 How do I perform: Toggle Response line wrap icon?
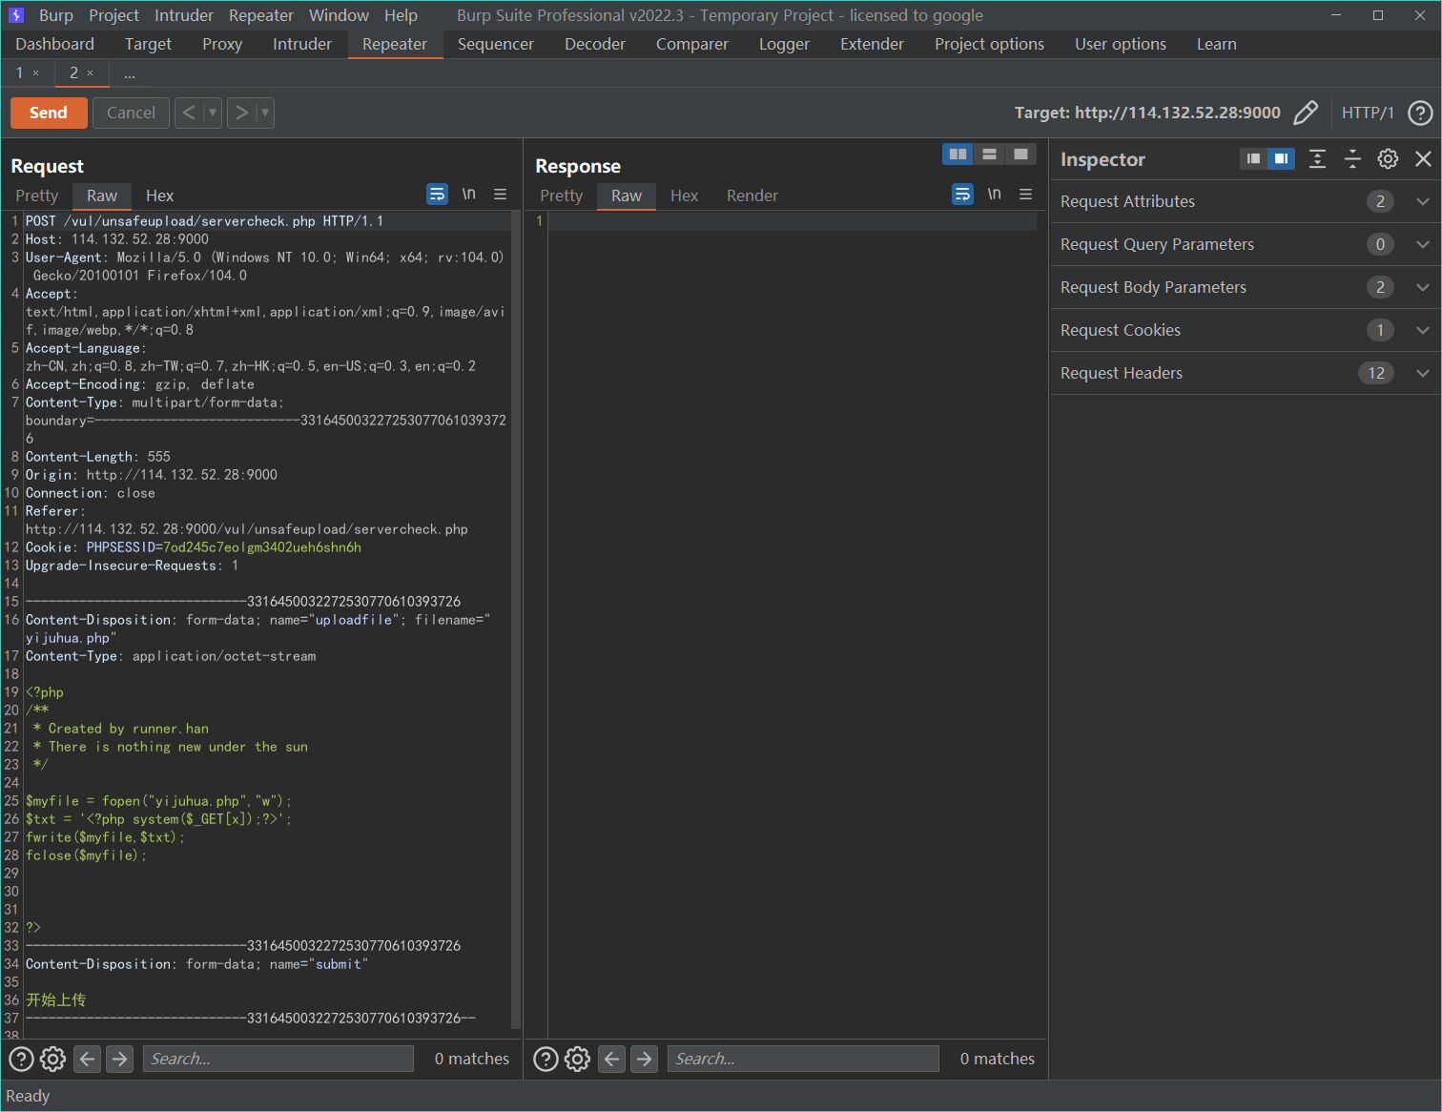click(x=962, y=195)
